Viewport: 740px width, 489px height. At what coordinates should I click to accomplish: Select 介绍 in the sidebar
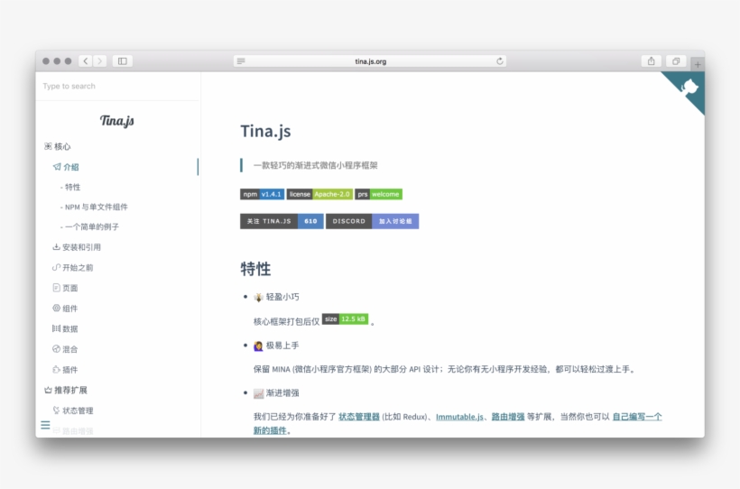point(66,167)
